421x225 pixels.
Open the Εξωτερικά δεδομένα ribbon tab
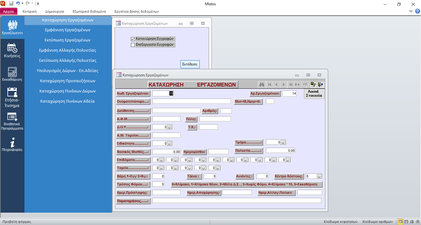89,11
